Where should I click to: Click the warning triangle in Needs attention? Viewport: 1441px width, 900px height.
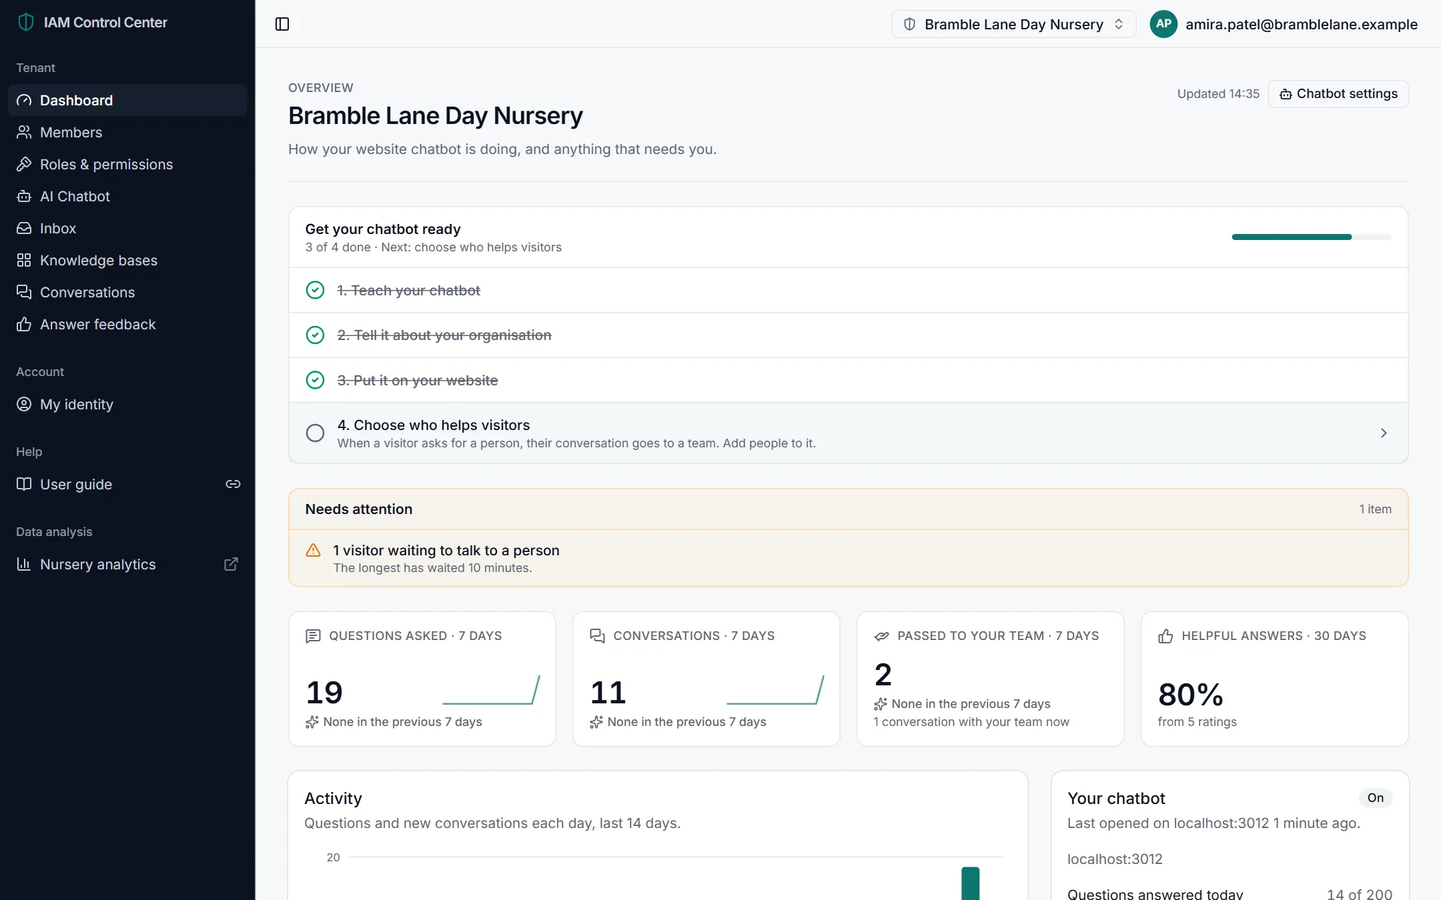(x=313, y=550)
